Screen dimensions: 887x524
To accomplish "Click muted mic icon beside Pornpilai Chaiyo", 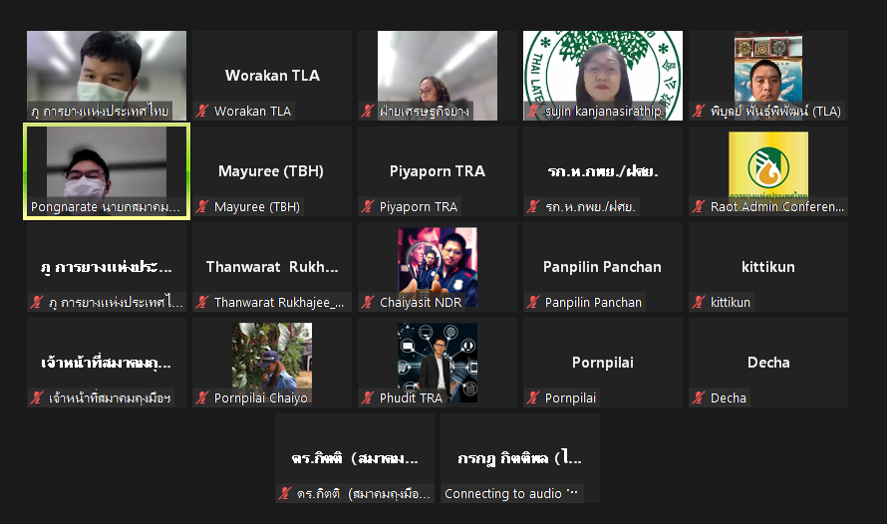I will pyautogui.click(x=202, y=397).
